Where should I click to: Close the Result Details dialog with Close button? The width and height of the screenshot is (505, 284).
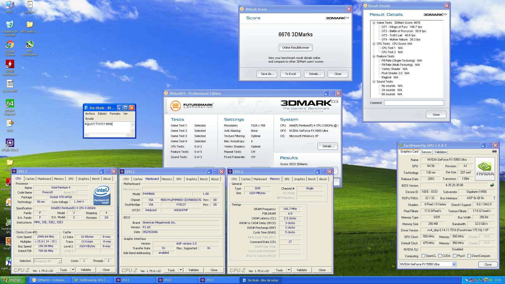pyautogui.click(x=436, y=115)
